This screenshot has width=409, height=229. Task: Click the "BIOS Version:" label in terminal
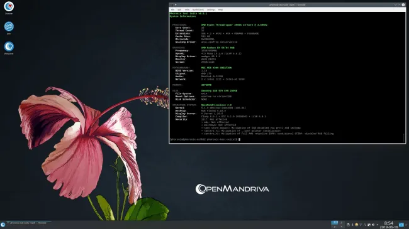[x=184, y=70]
